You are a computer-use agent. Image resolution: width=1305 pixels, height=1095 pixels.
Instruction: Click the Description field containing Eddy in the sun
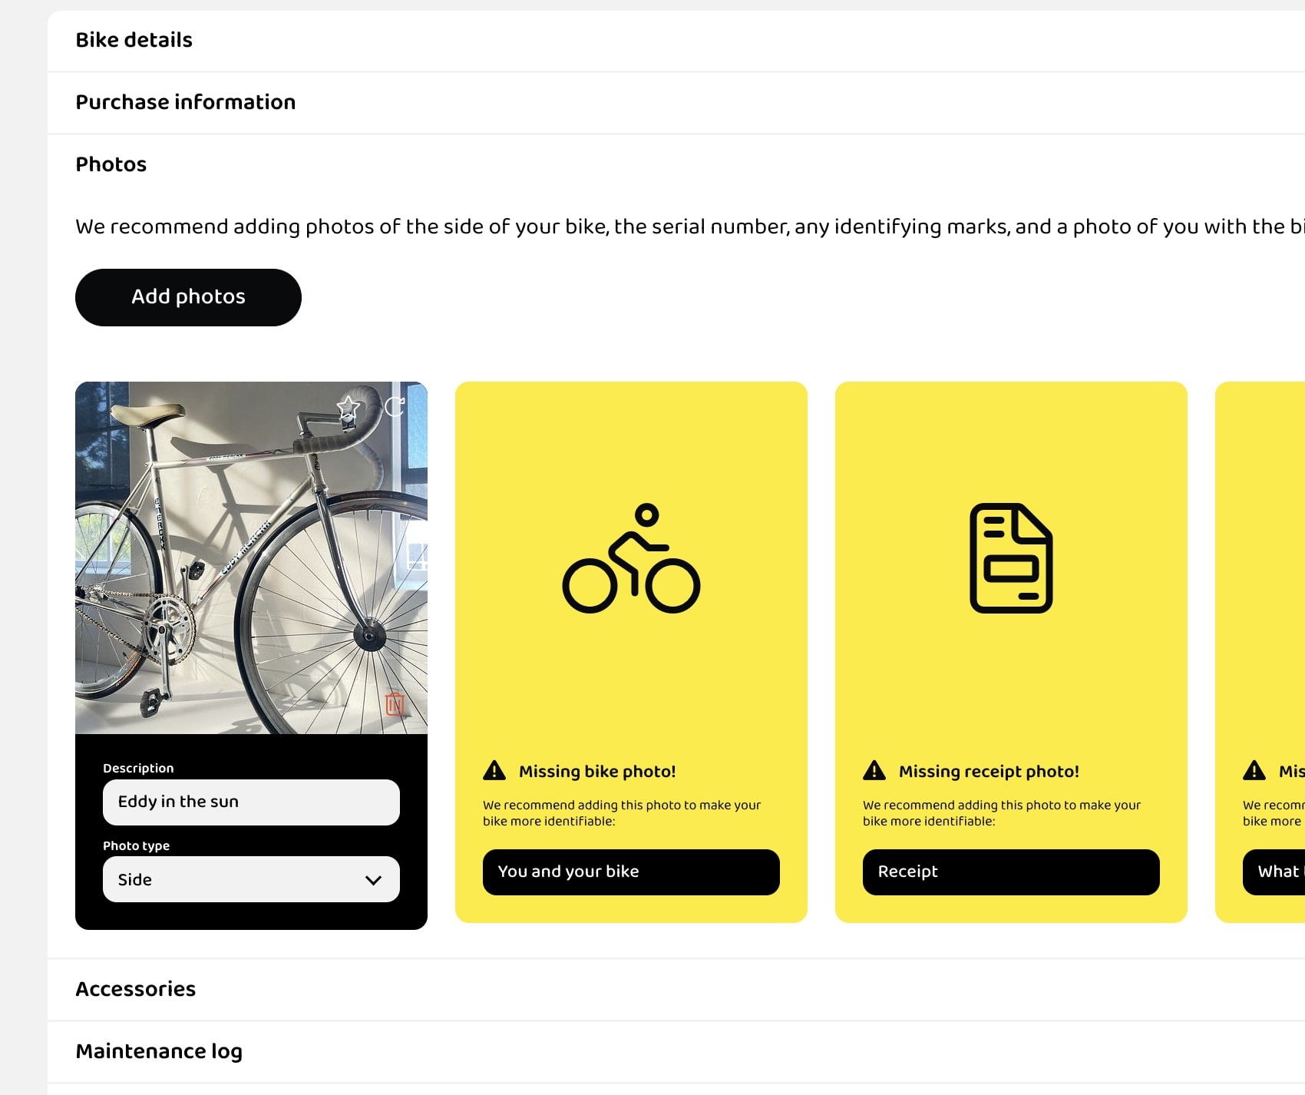[251, 802]
